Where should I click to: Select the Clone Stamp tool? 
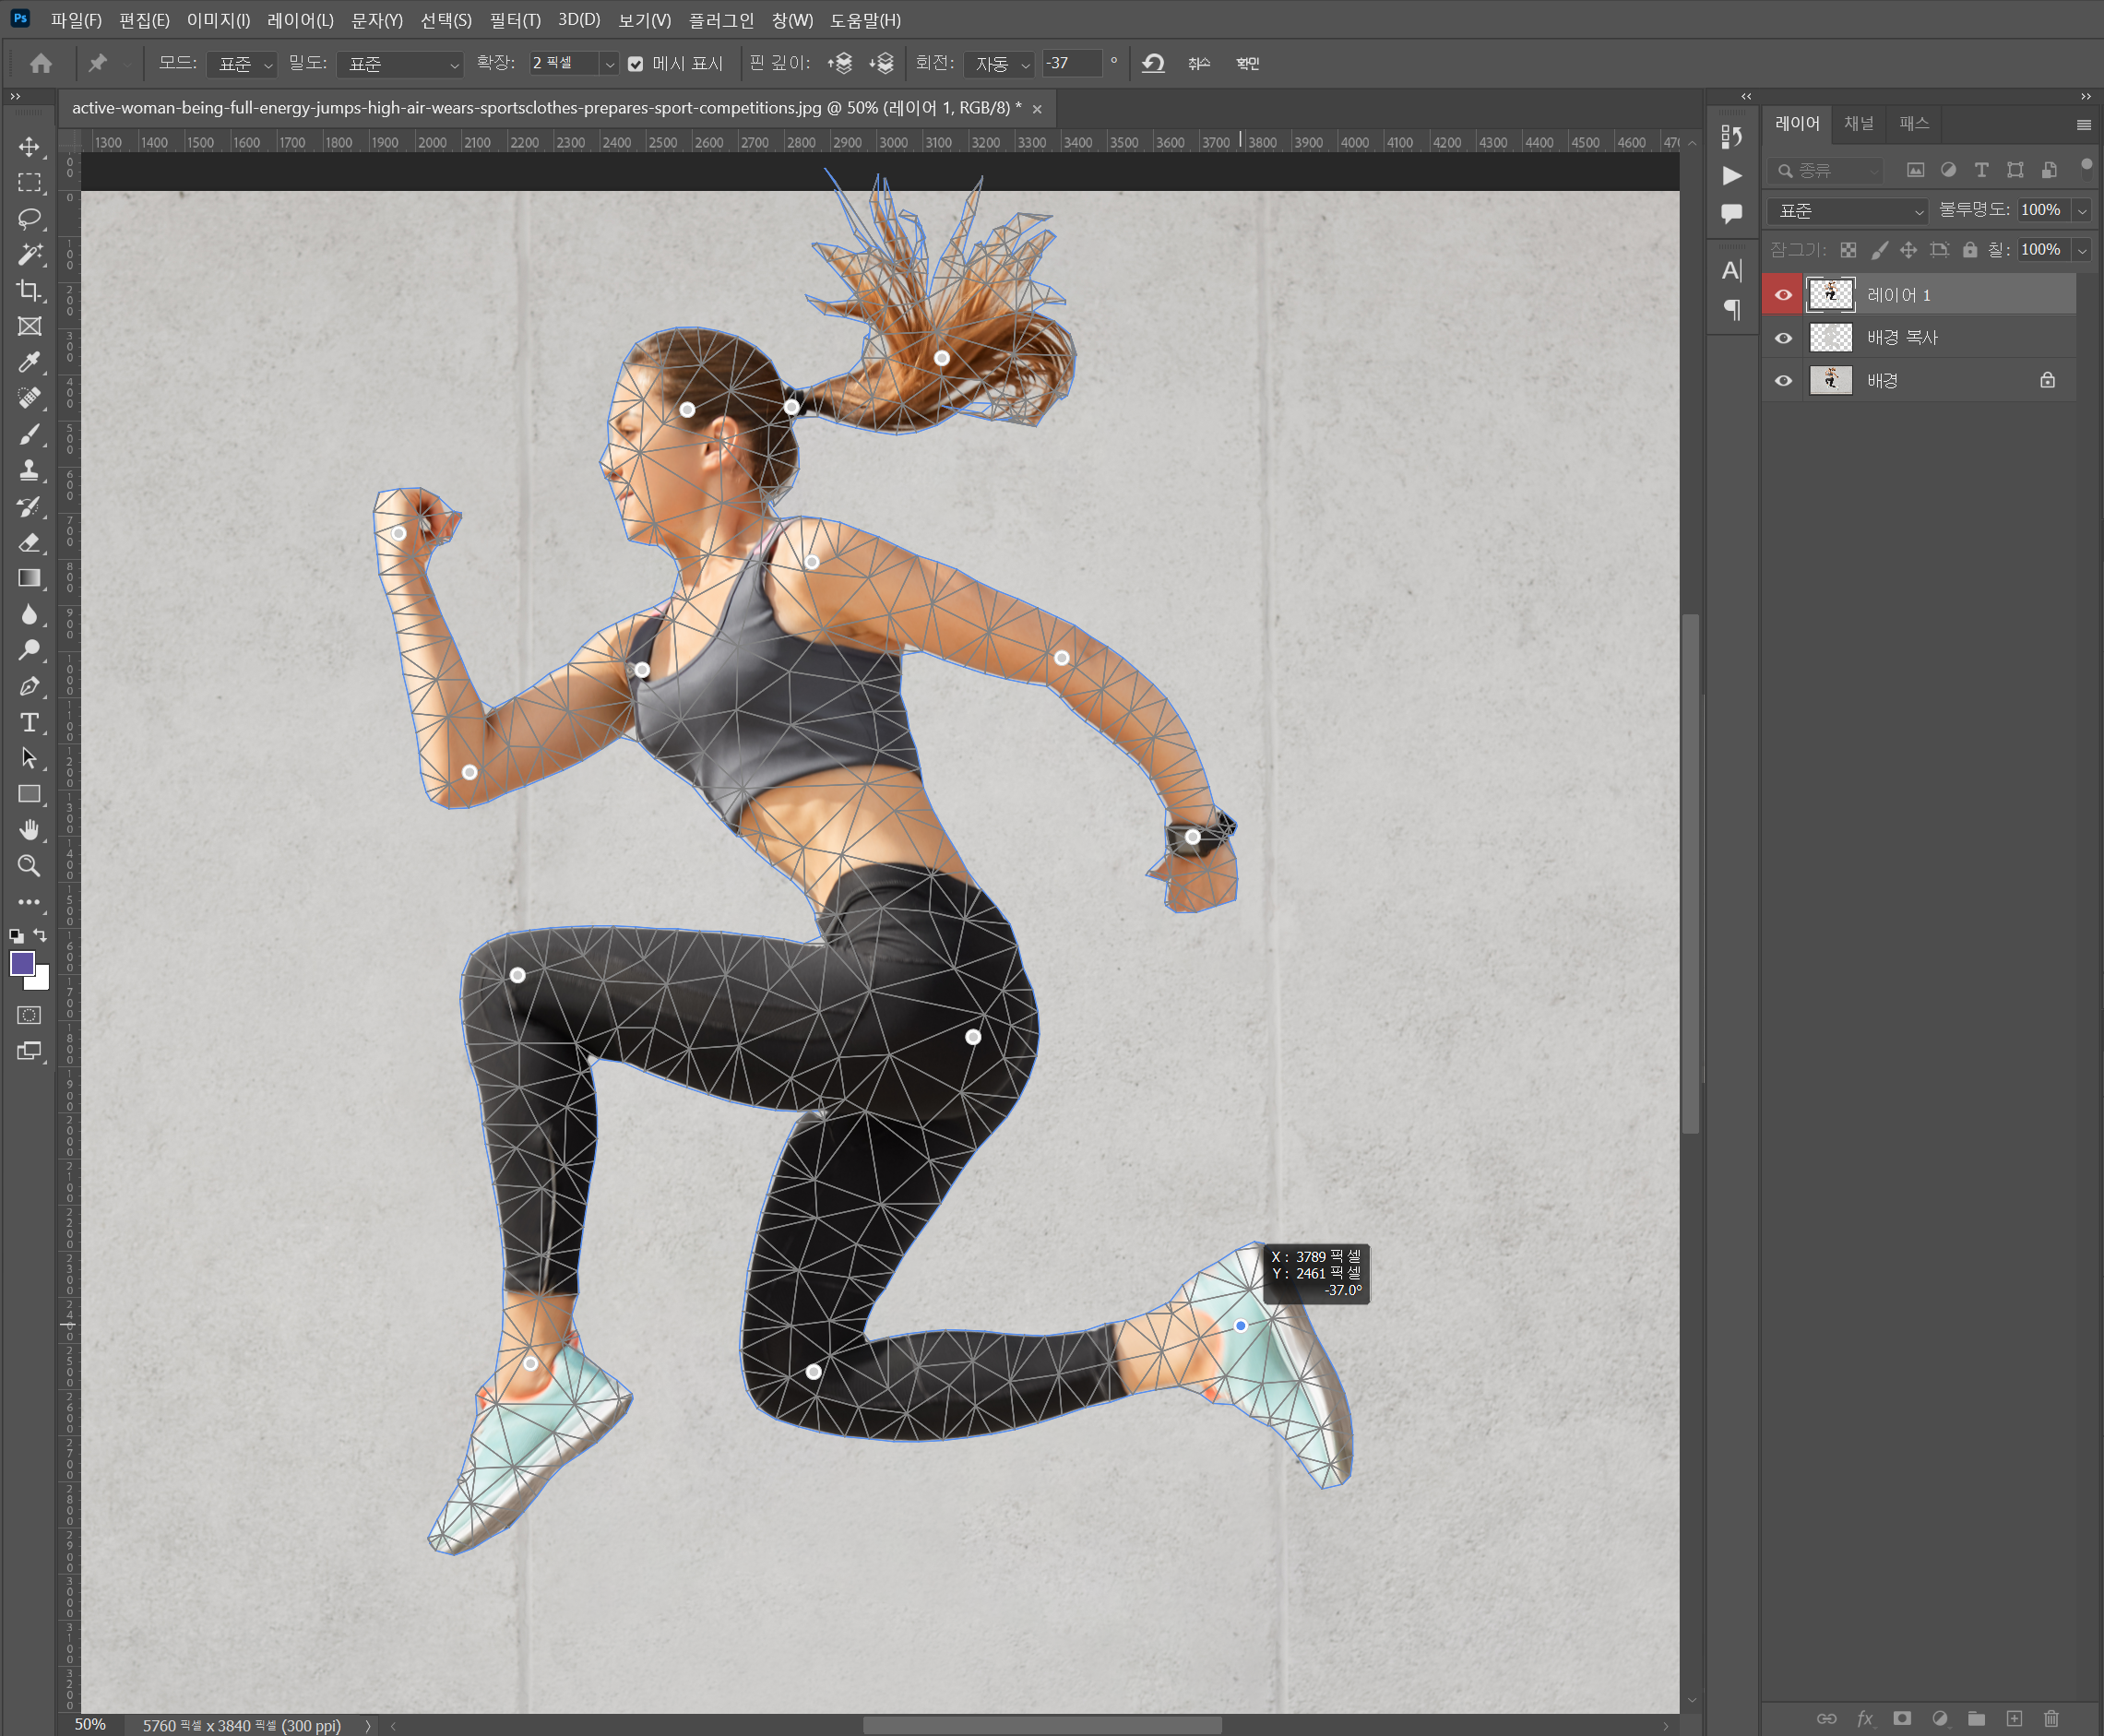point(29,470)
